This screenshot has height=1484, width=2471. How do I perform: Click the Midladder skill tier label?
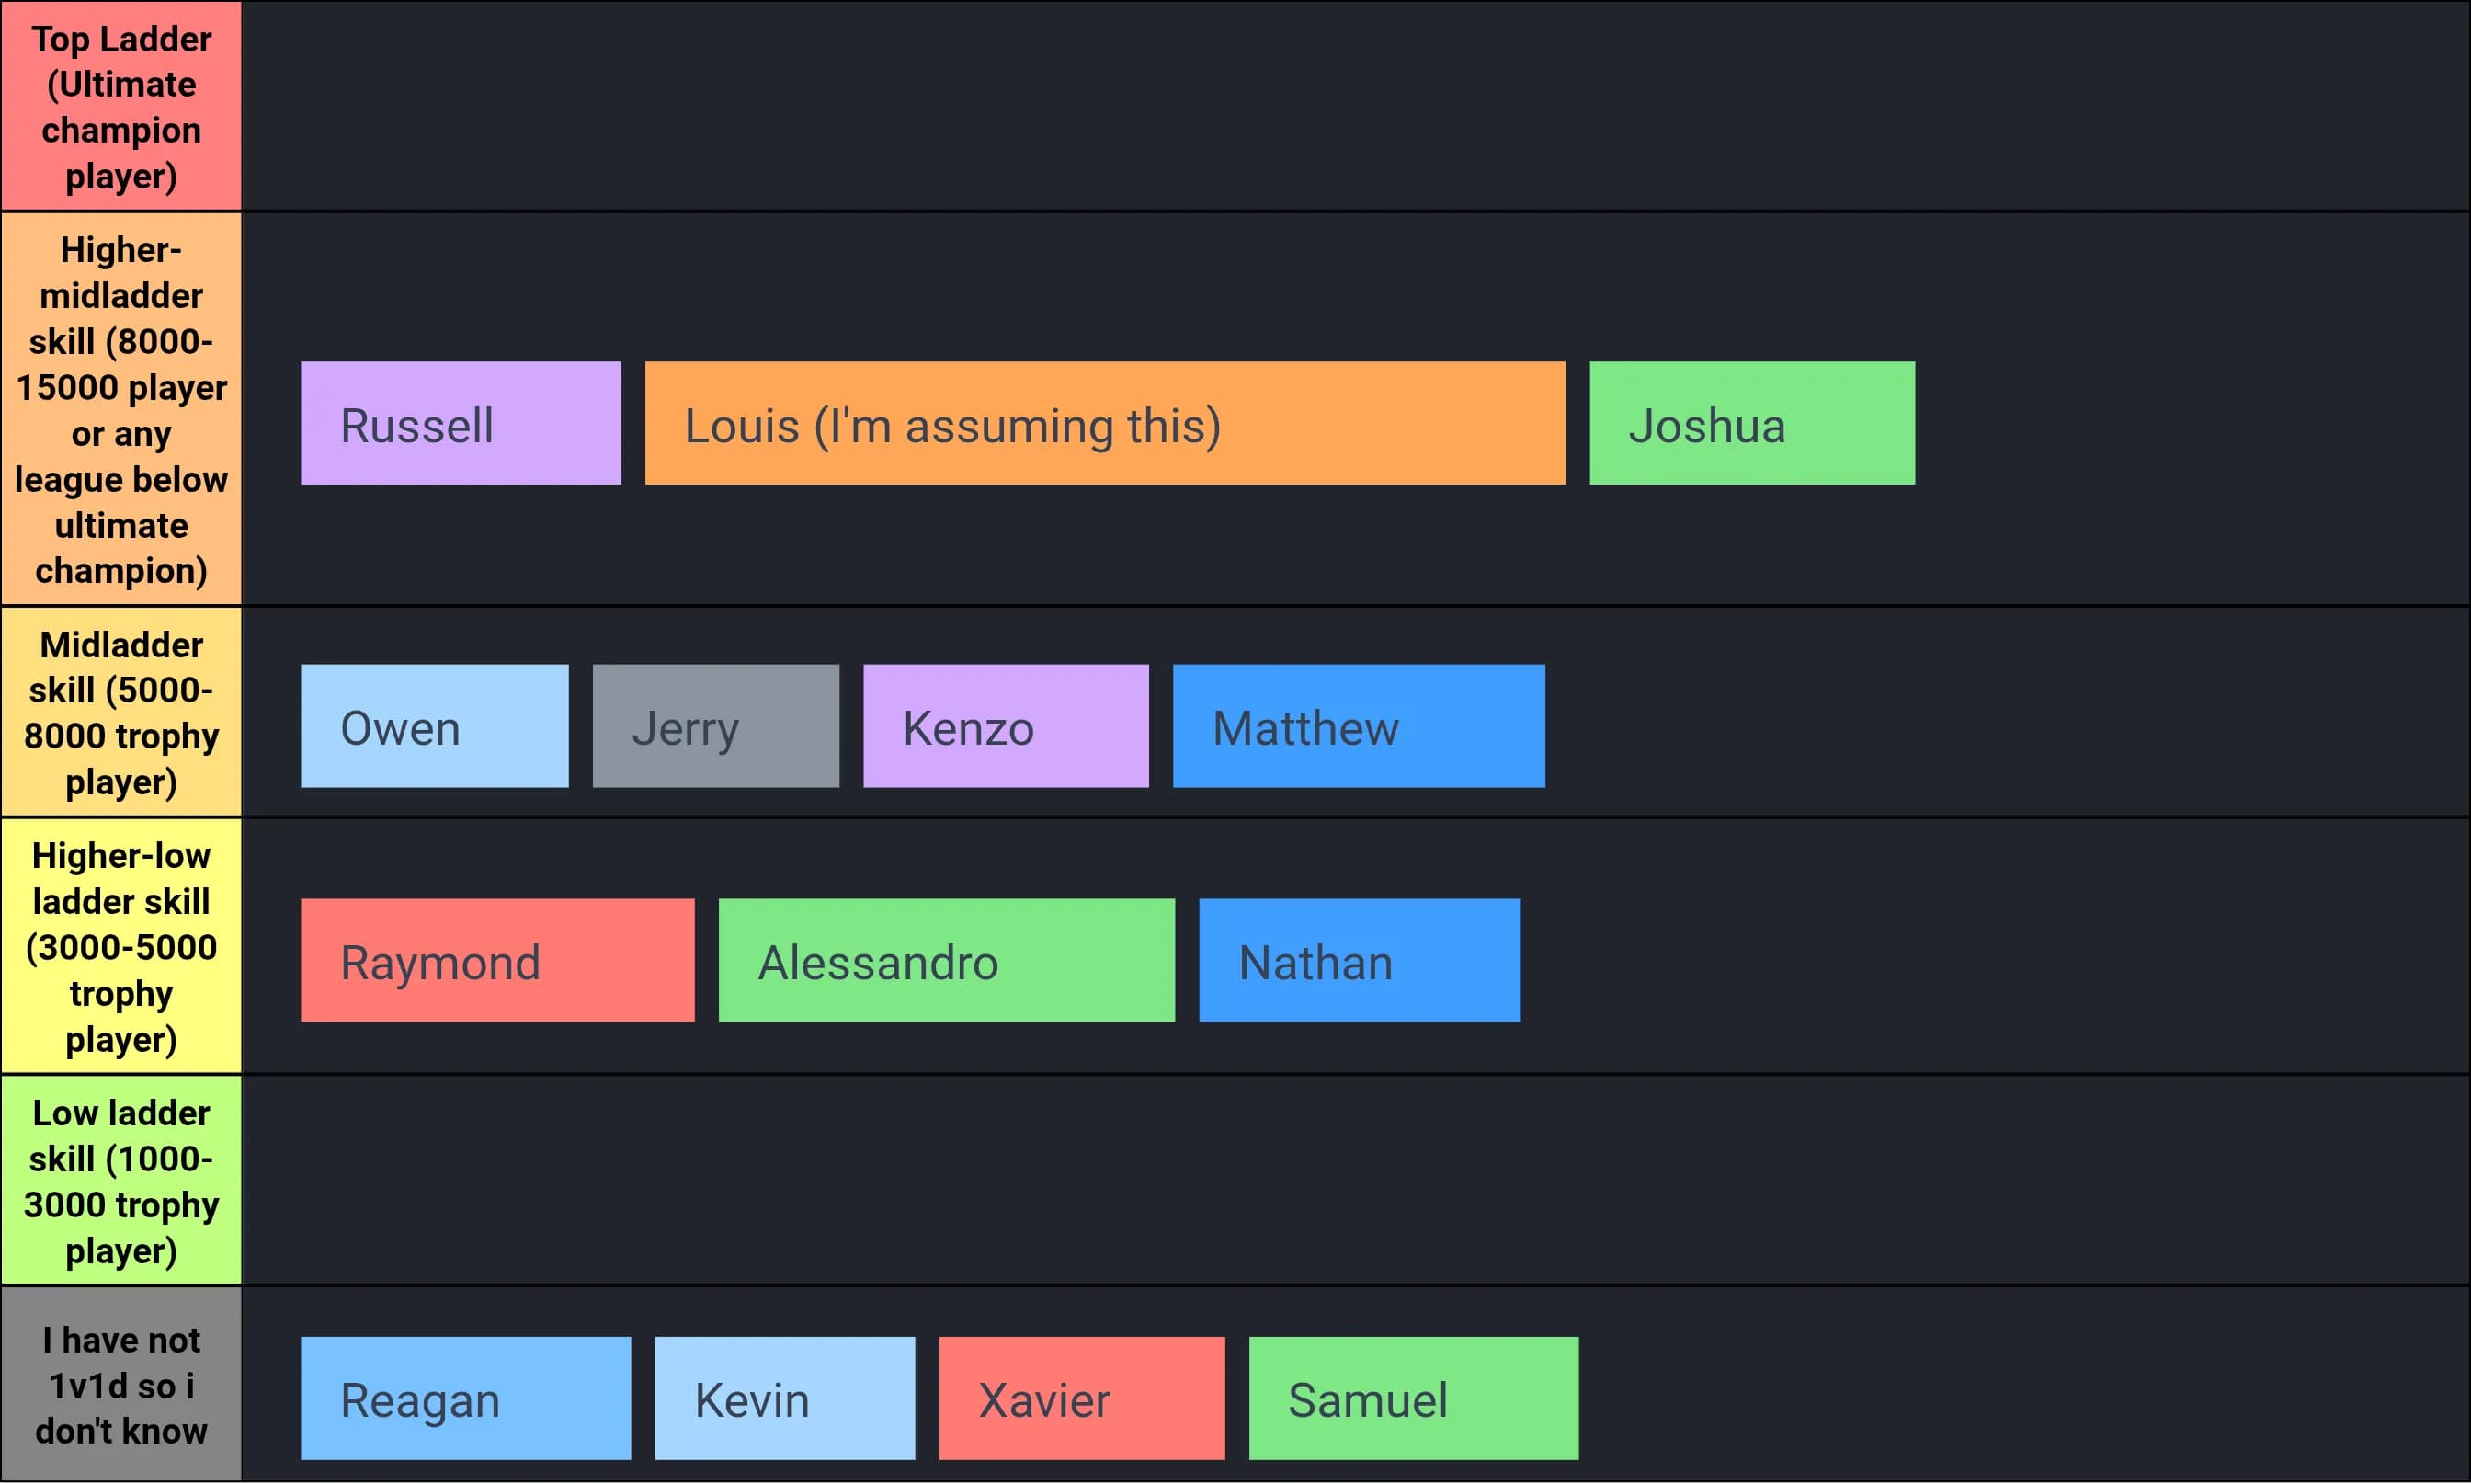(x=121, y=712)
